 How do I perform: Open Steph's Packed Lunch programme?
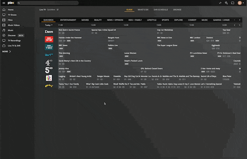(178, 62)
